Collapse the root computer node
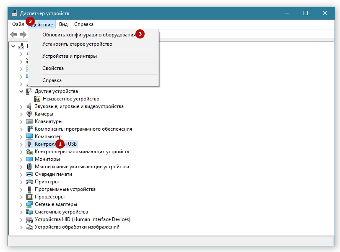The height and width of the screenshot is (252, 340). click(x=13, y=46)
